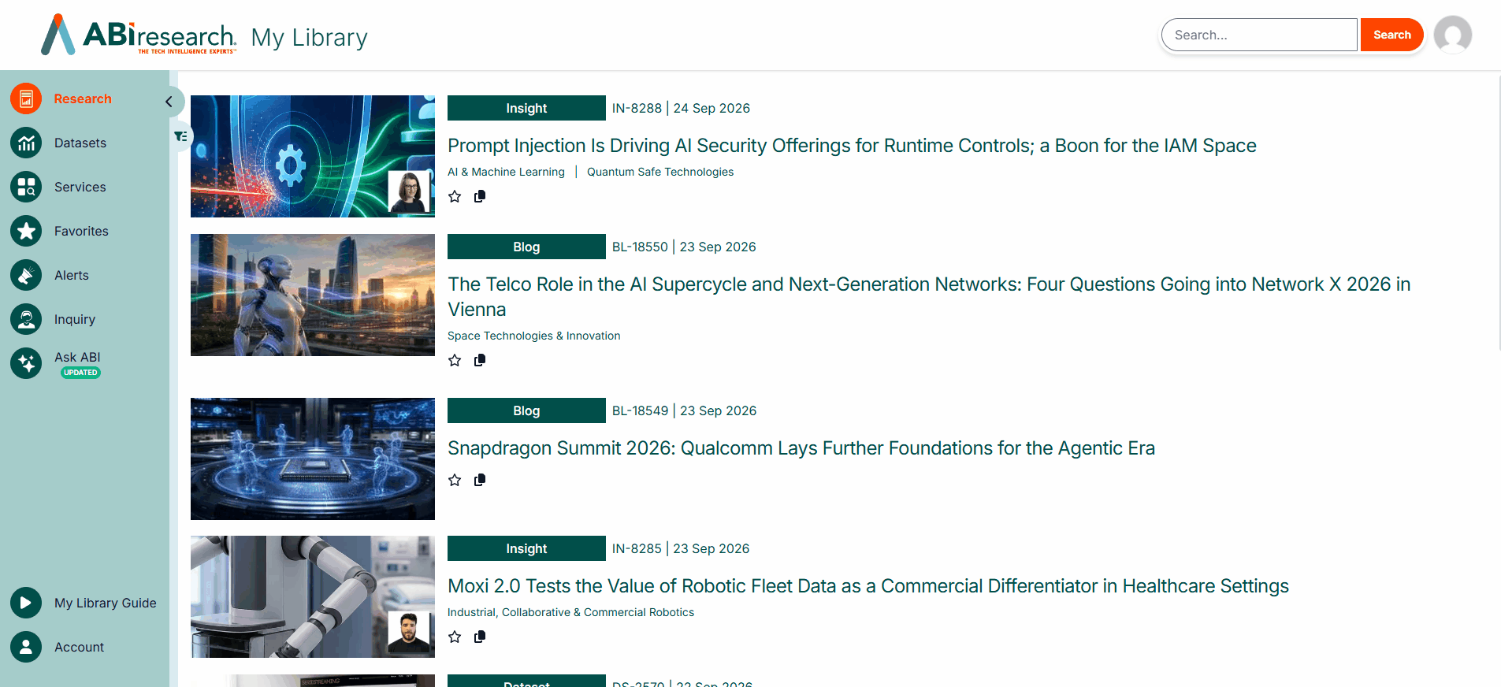Select Alerts menu label

click(x=72, y=275)
